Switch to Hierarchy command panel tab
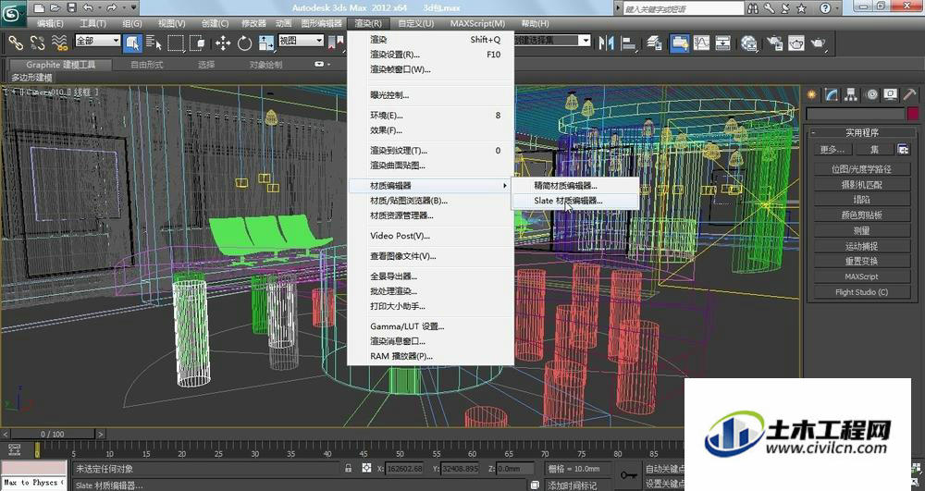925x491 pixels. (851, 94)
